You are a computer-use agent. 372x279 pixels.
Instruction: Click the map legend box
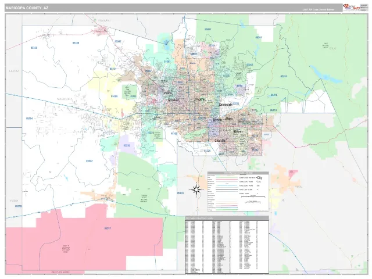point(238,191)
